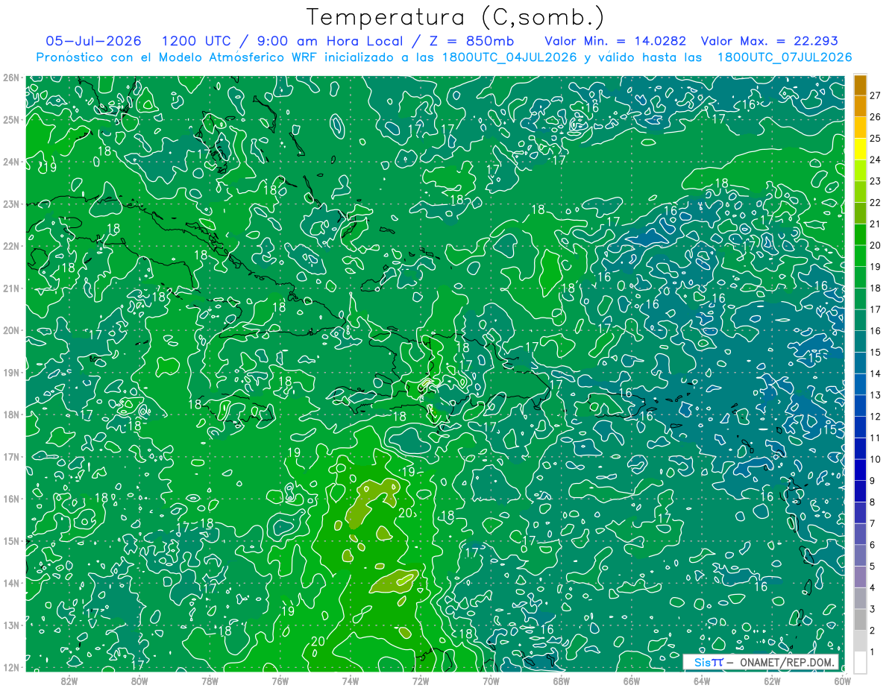
Task: Click the "74W" longitude axis label
Action: 350,681
